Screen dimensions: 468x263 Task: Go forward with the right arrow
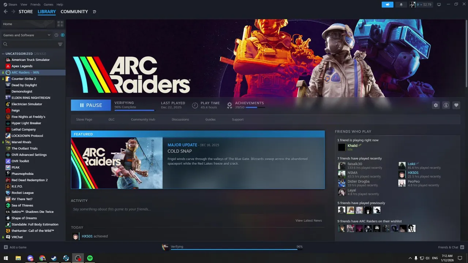tap(13, 12)
